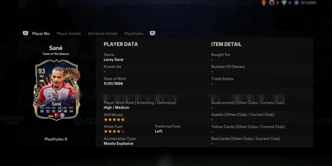The width and height of the screenshot is (332, 166).
Task: Open the Attribute Details tab
Action: 103,33
